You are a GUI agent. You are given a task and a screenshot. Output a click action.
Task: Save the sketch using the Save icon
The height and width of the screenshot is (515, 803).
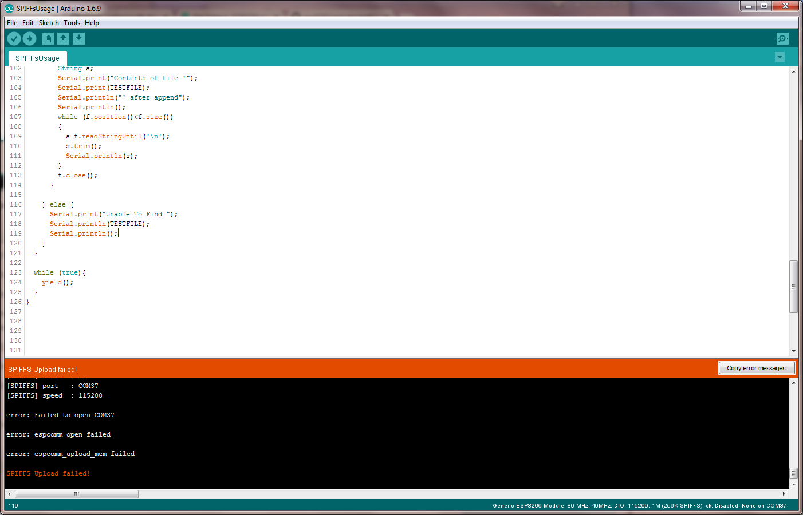tap(79, 38)
